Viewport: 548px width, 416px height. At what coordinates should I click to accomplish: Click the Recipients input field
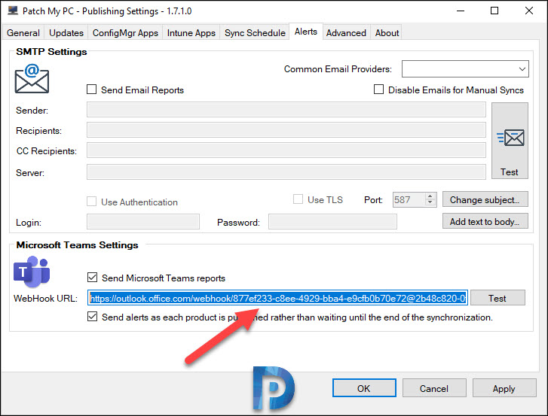point(286,130)
